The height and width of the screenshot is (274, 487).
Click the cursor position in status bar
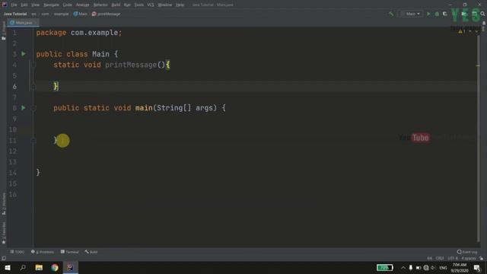(429, 259)
